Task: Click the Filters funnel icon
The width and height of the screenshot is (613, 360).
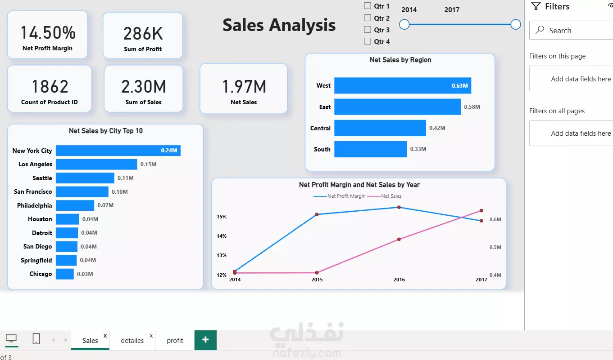Action: click(536, 6)
